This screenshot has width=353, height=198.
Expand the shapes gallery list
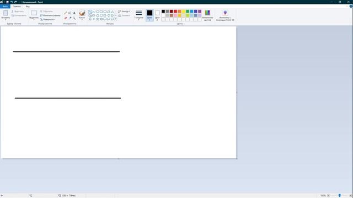pos(116,19)
